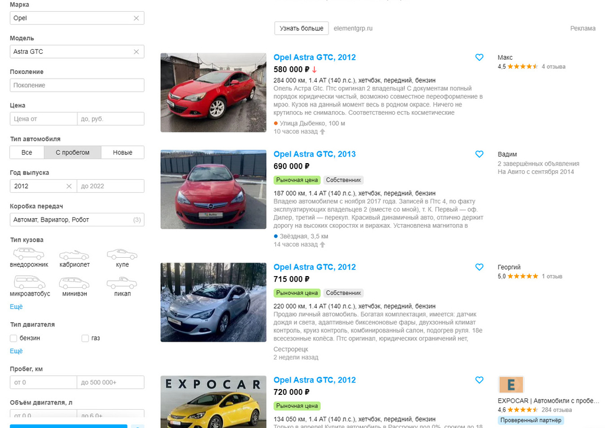This screenshot has height=428, width=605.
Task: Click the Звёздная, 3,5 км location
Action: tap(304, 236)
